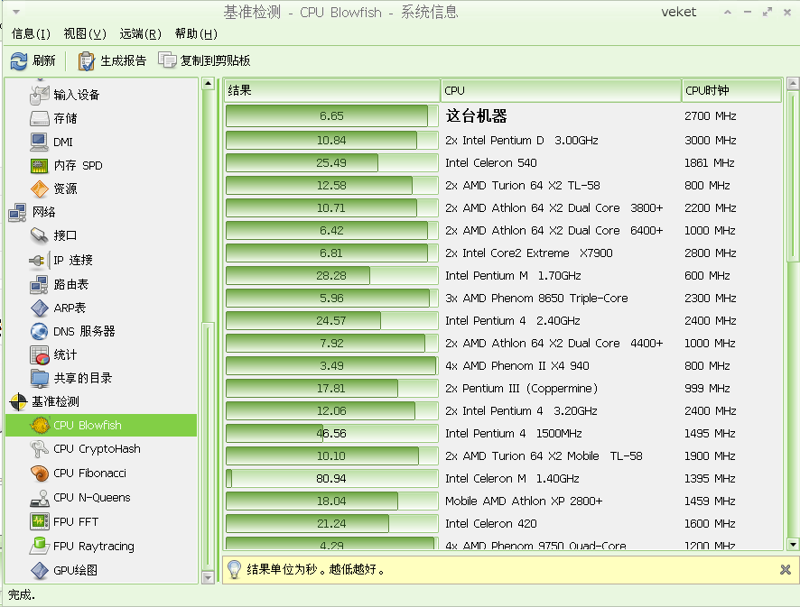Dismiss the 结果单位为秒 tip bar

point(786,569)
